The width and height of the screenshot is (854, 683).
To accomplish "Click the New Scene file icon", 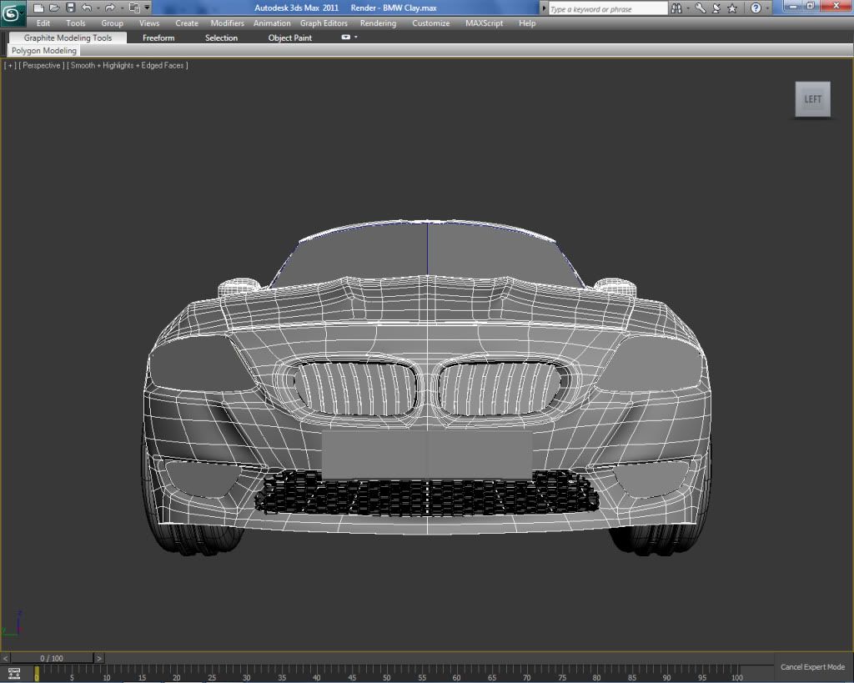I will click(38, 8).
